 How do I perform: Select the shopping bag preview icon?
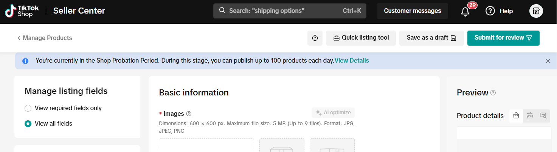point(516,116)
